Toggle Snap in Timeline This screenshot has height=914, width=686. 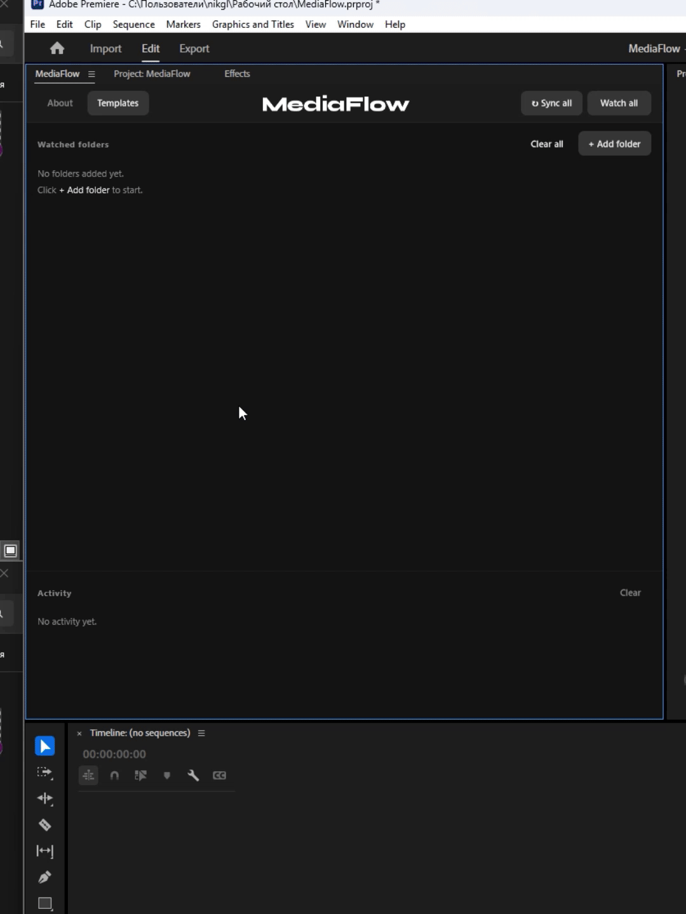pos(114,775)
